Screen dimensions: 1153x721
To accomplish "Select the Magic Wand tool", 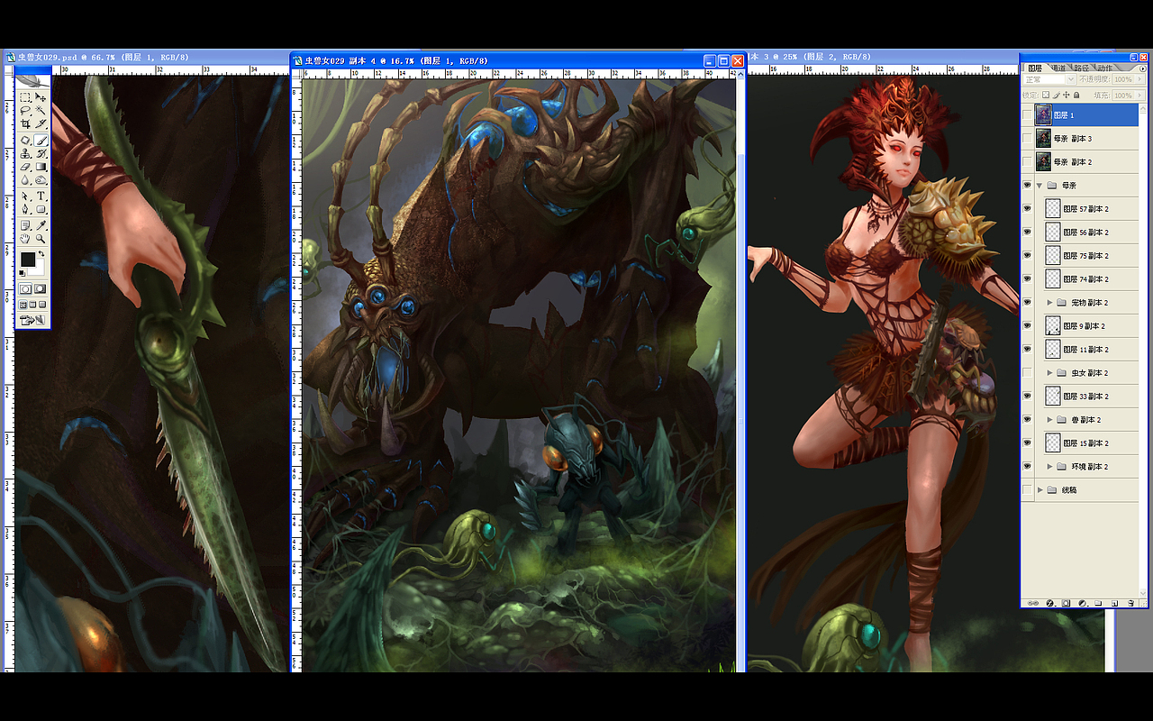I will tap(41, 111).
